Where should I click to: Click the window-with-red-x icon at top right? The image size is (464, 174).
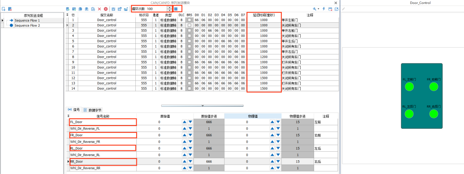330,9
